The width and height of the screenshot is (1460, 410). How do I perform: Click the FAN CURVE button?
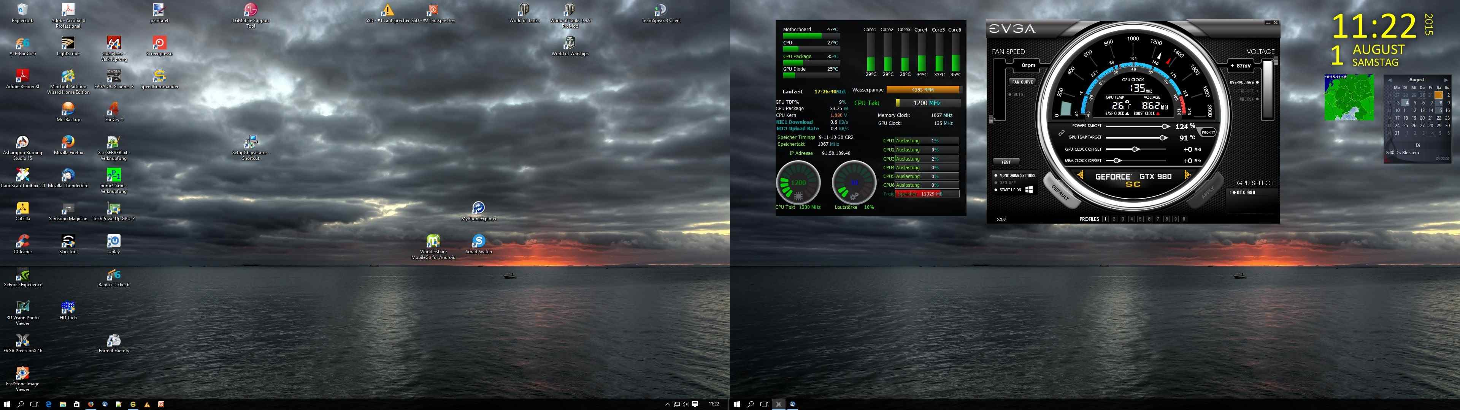point(1022,82)
